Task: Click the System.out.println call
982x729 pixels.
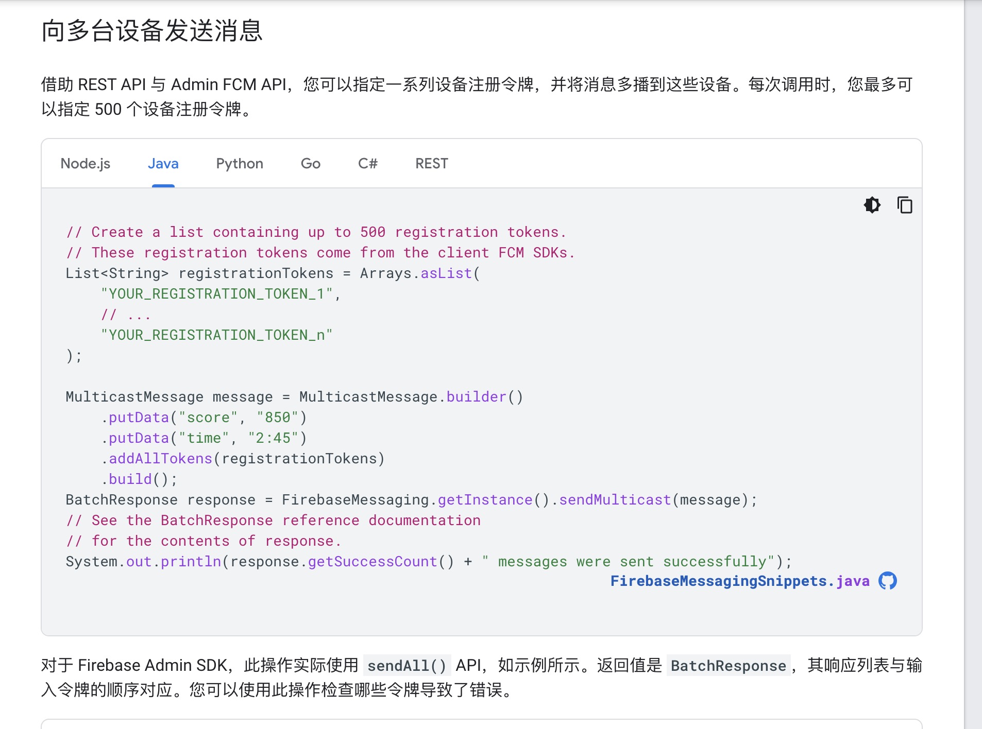Action: click(143, 562)
